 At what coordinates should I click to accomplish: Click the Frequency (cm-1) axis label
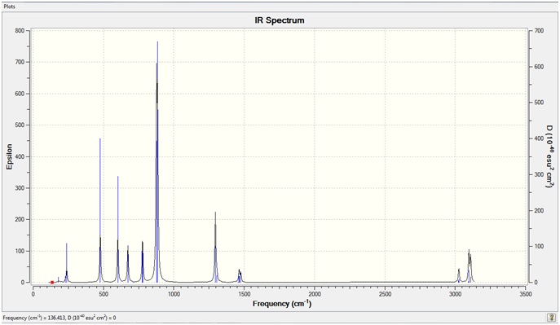click(x=282, y=304)
